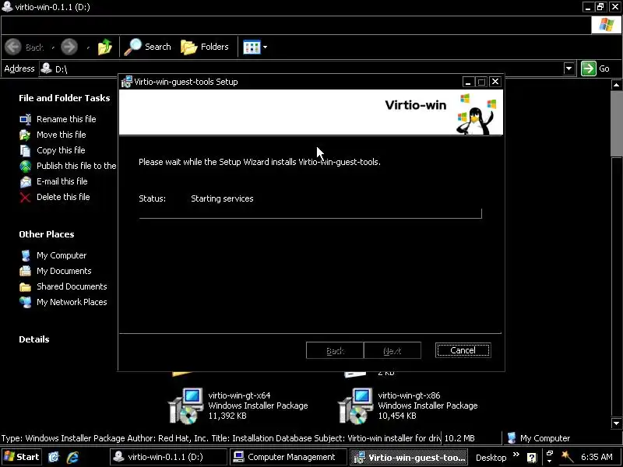Click the Explorer scrollbar up arrow
This screenshot has width=623, height=467.
[616, 85]
